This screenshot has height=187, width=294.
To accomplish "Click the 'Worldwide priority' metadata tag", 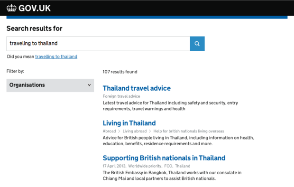I will [145, 166].
